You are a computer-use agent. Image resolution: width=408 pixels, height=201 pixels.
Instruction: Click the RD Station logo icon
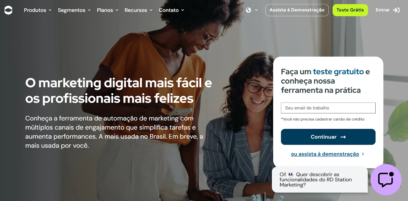8,10
